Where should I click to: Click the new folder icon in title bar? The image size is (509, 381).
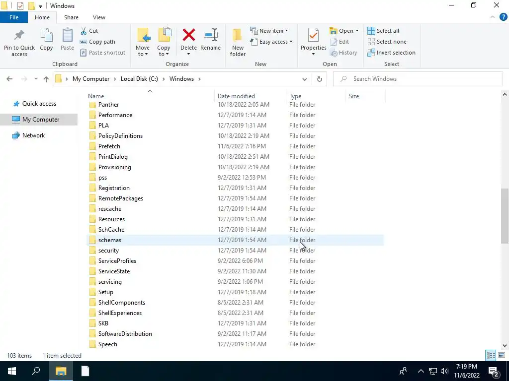click(31, 6)
